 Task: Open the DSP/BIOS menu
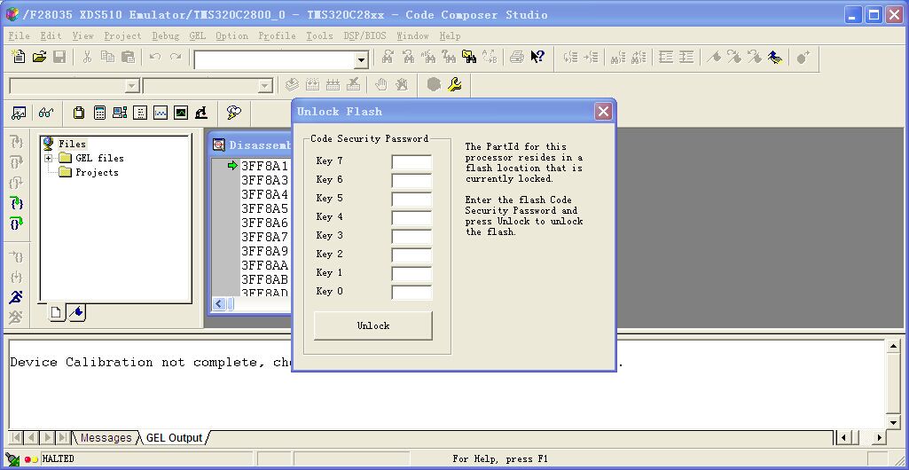pyautogui.click(x=364, y=36)
